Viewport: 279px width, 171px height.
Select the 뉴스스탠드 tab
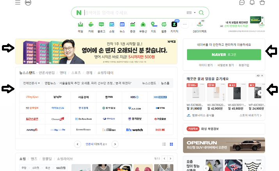[x=27, y=73]
